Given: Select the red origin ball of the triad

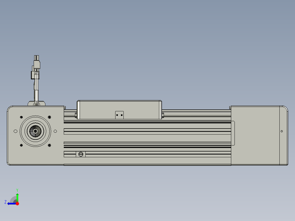Looking at the screenshot, I should pos(17,203).
